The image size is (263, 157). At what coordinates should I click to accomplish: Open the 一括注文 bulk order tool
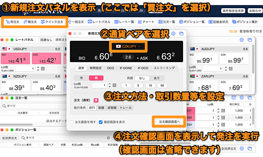click(76, 22)
